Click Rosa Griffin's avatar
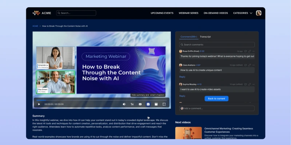Screen dimensions: 291x145 point(180,51)
